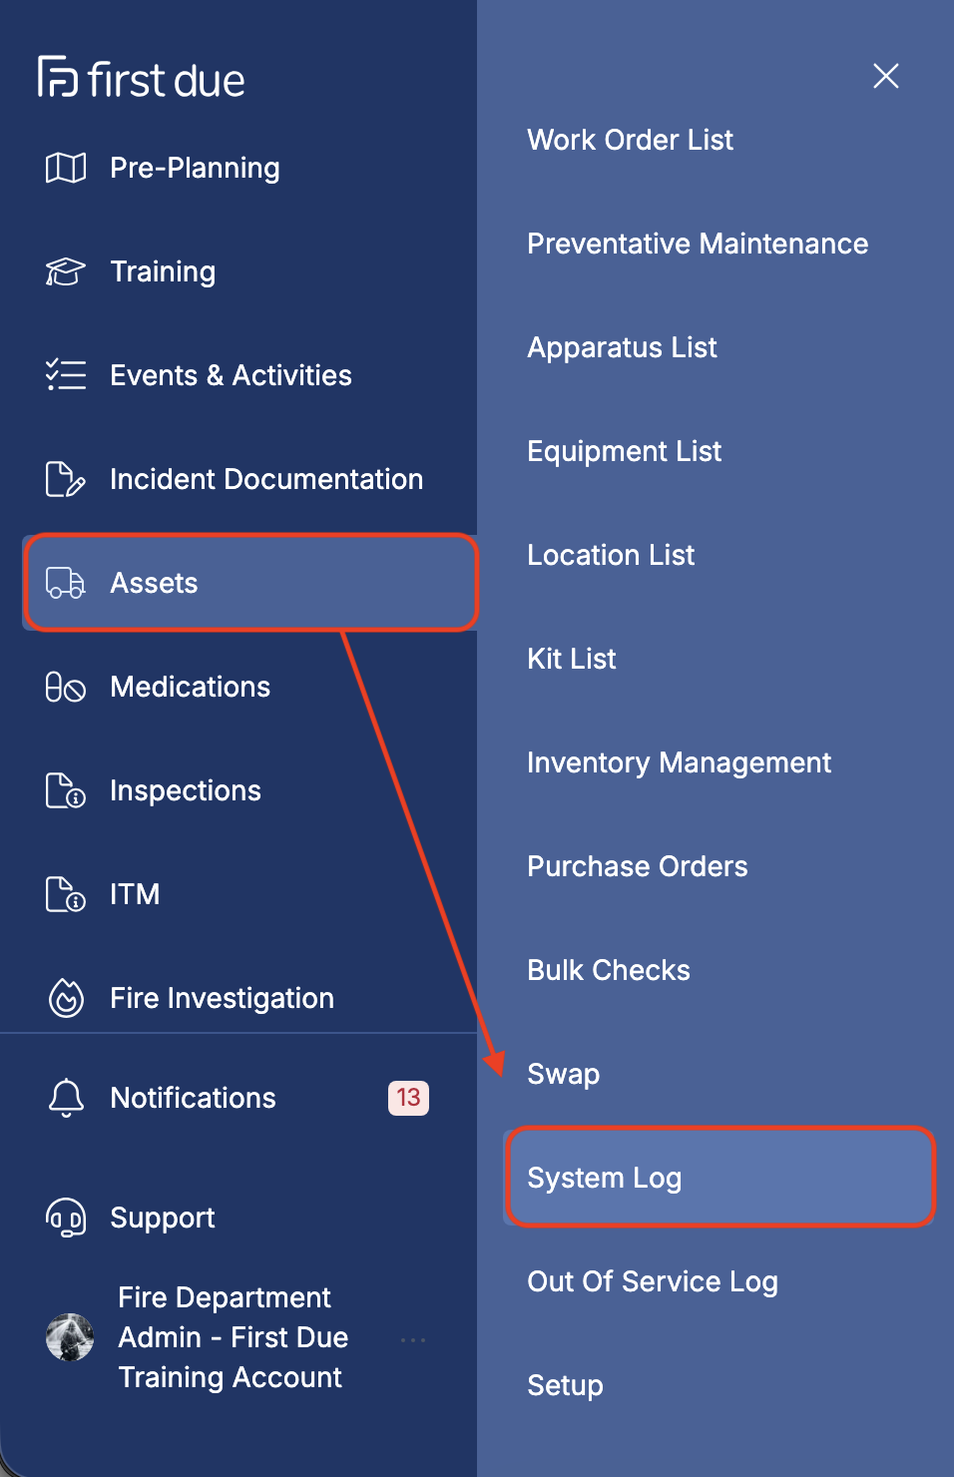954x1477 pixels.
Task: Close the Assets submenu panel
Action: 886,76
